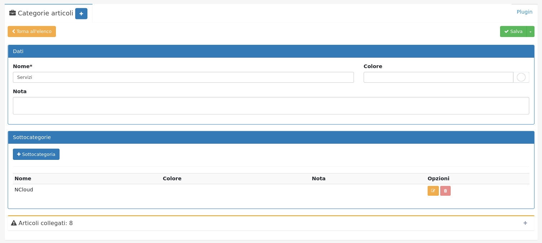The width and height of the screenshot is (542, 243).
Task: Click inside the Nota text area
Action: [x=271, y=106]
